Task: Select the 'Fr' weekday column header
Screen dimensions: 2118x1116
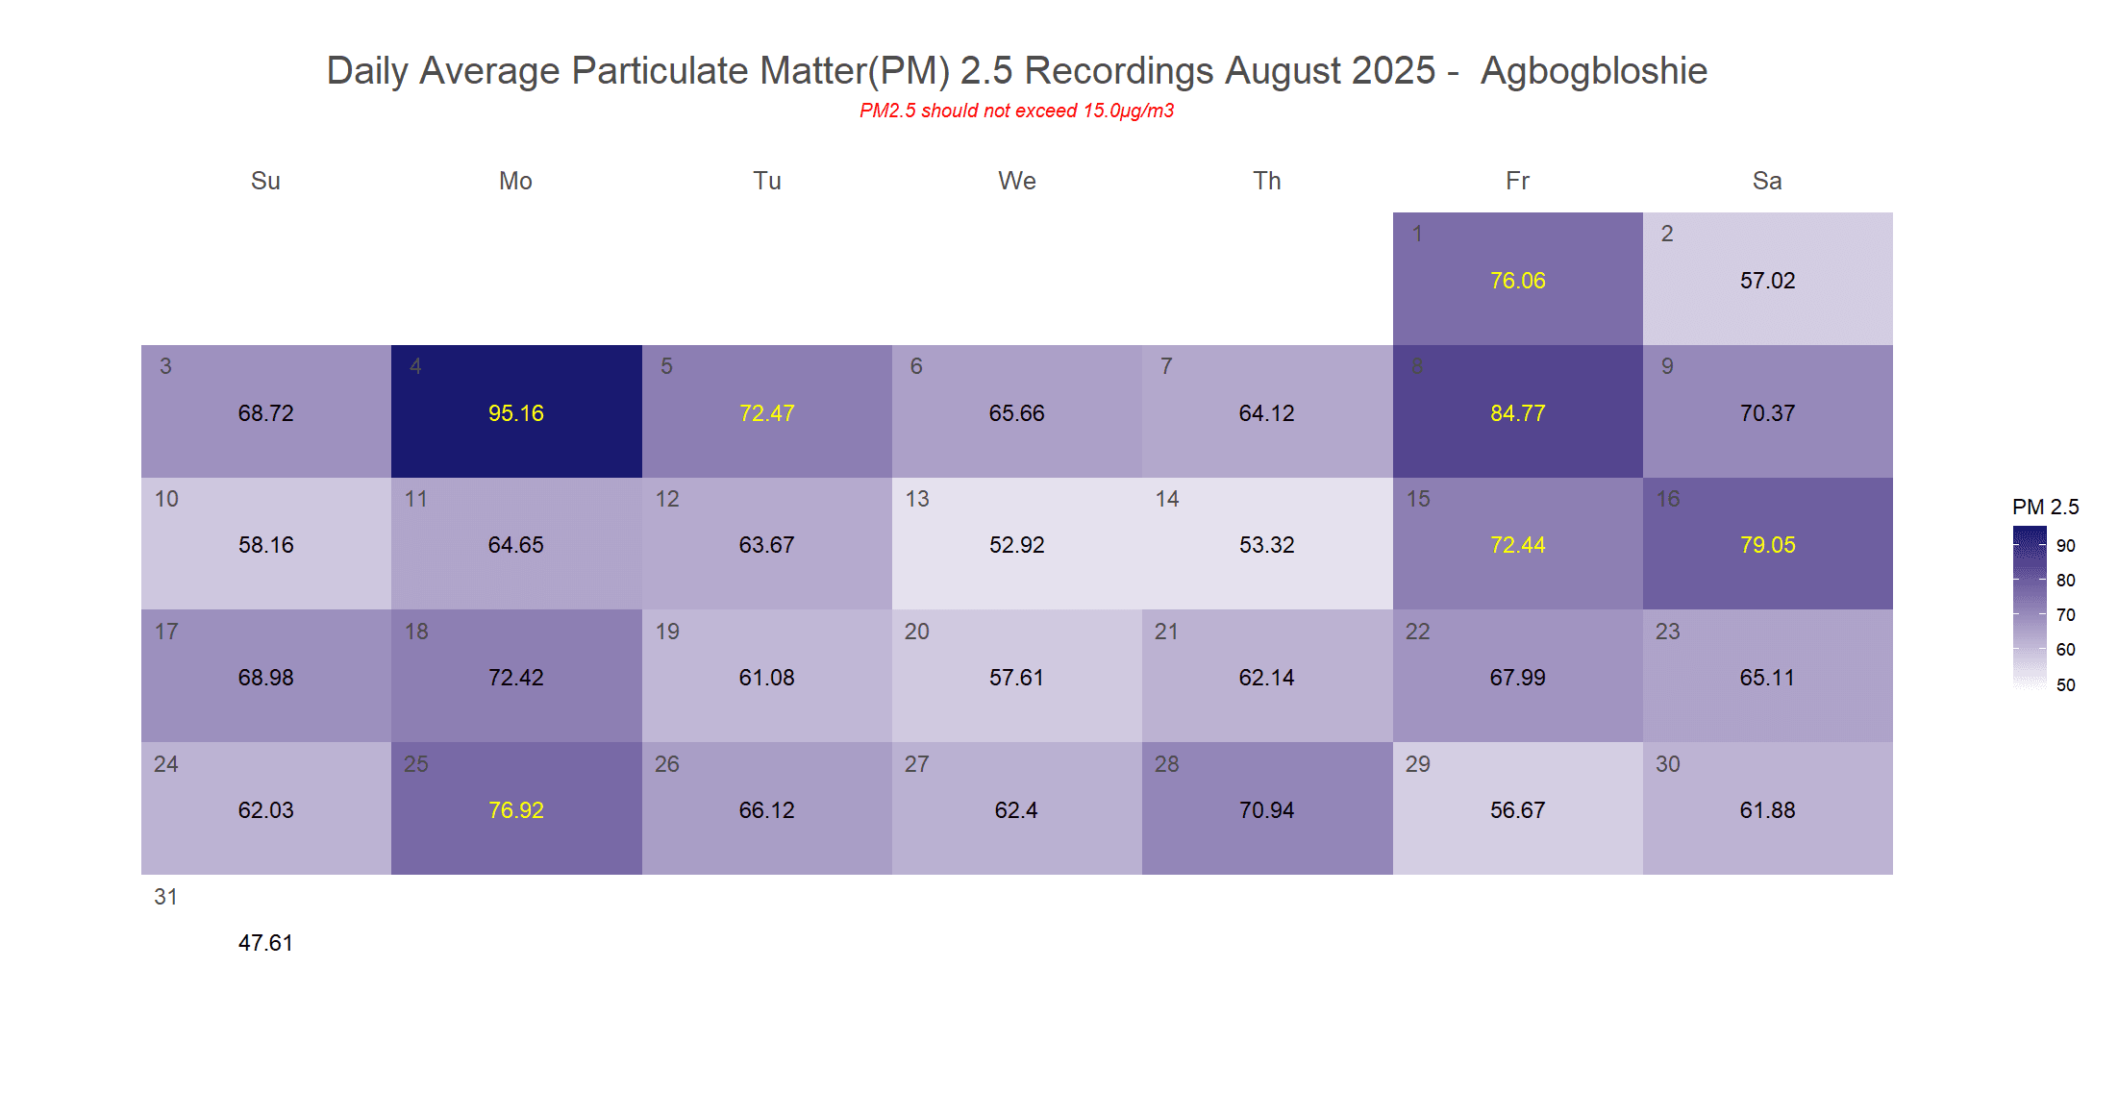Action: coord(1517,181)
